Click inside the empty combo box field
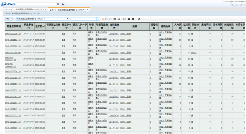246x134 pixels. click(x=84, y=19)
